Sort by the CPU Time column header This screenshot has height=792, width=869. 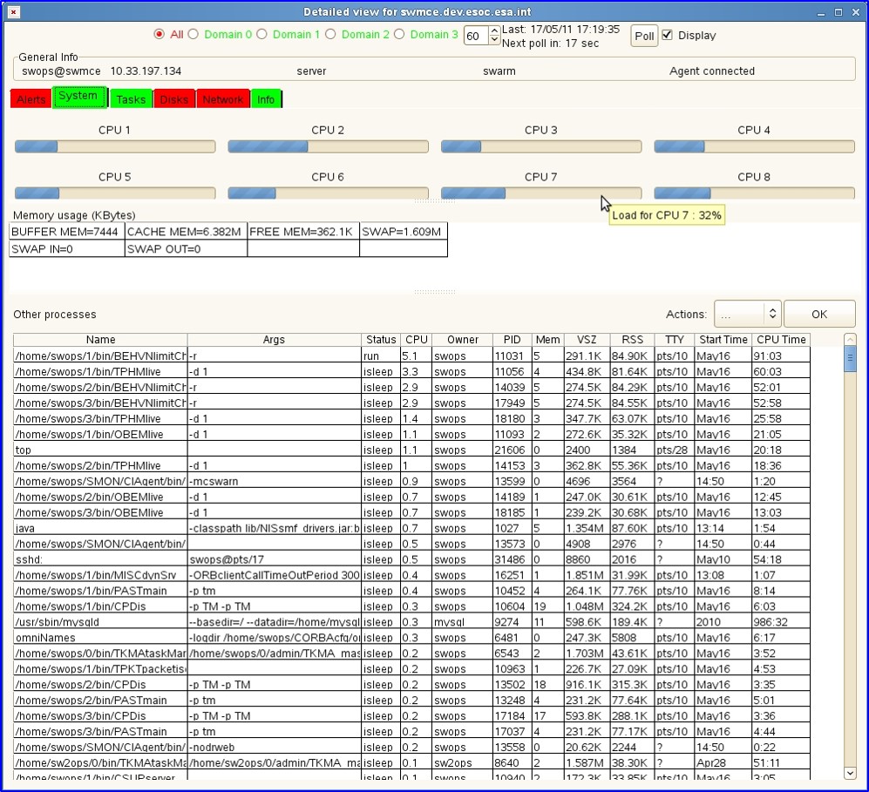pyautogui.click(x=782, y=340)
